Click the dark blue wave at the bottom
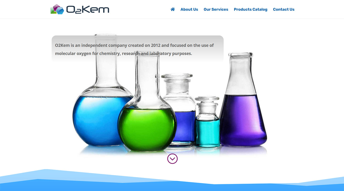344x191 pixels. tap(172, 186)
